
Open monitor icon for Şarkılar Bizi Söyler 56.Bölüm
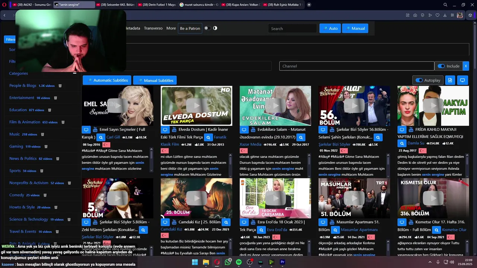pyautogui.click(x=323, y=130)
